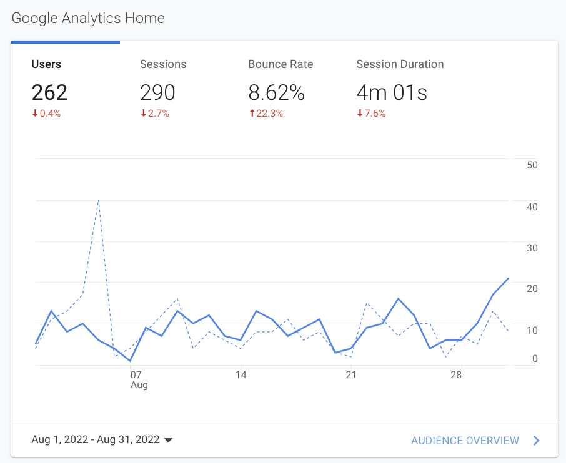Viewport: 566px width, 463px height.
Task: Click the Session Duration value 4m 01s
Action: pos(392,92)
